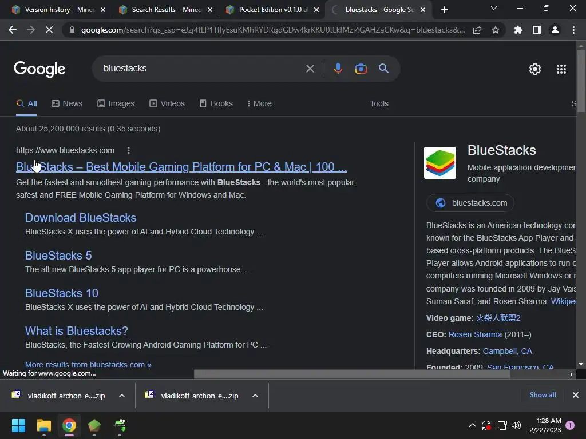Click the BlueStacks logo thumbnail
Viewport: 586px width, 439px height.
click(x=440, y=163)
